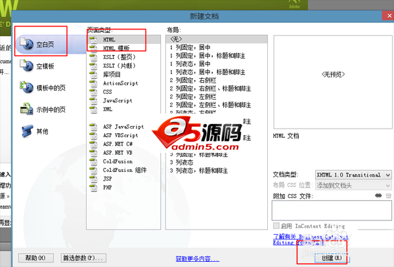Click the 创建(R) button
Viewport: 394px width, 267px height.
pos(332,258)
